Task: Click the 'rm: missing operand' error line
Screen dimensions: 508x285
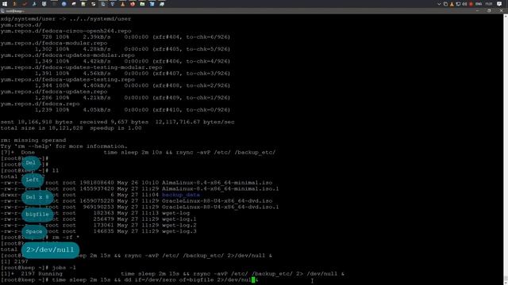Action: [x=33, y=140]
